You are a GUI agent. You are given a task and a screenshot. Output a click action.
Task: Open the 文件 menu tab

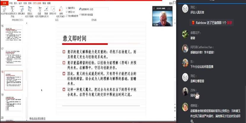pos(4,3)
